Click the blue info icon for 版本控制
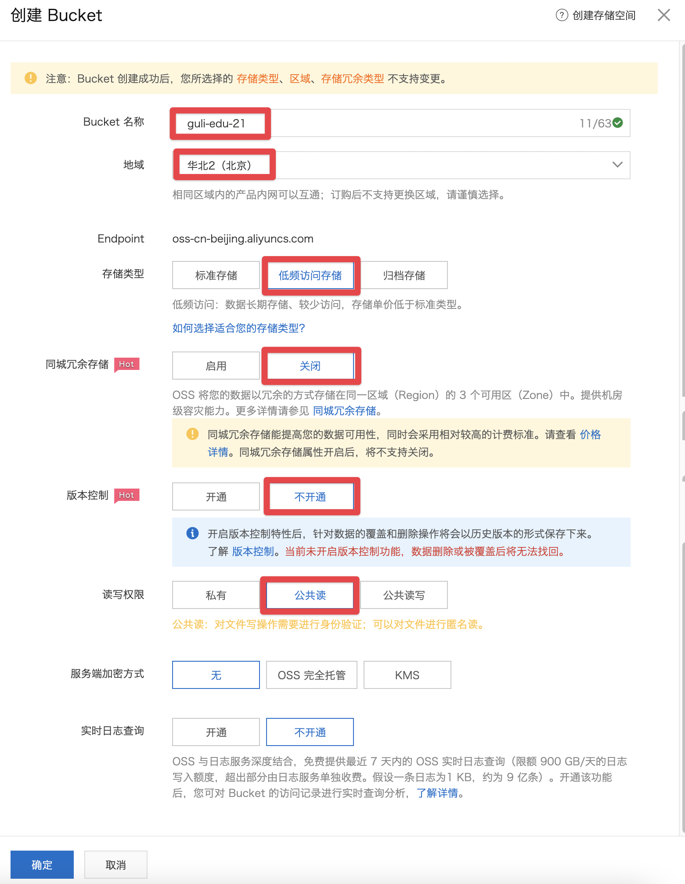The image size is (685, 884). pos(192,533)
